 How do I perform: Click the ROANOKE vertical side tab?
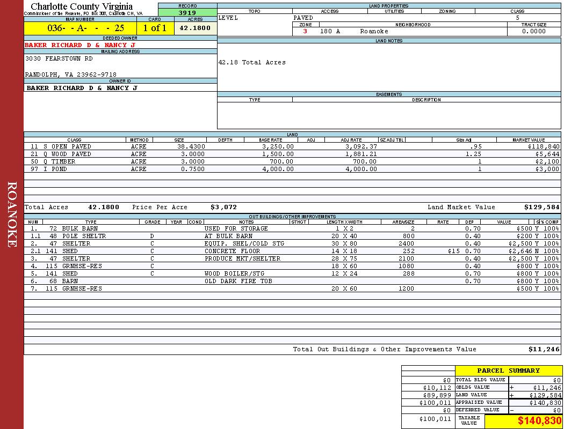pyautogui.click(x=12, y=214)
